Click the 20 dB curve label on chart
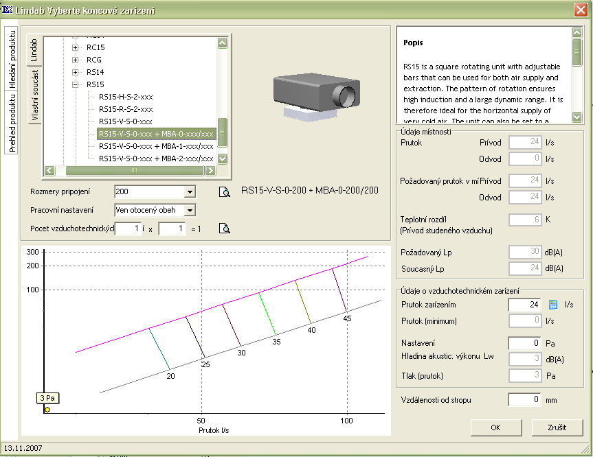 pos(170,376)
